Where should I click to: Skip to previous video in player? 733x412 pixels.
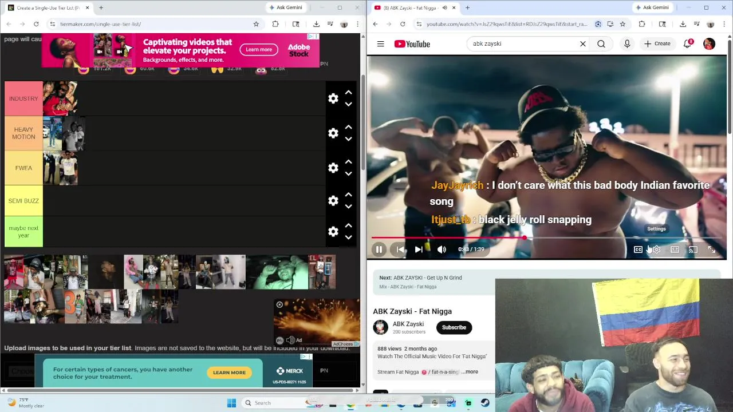tap(400, 249)
